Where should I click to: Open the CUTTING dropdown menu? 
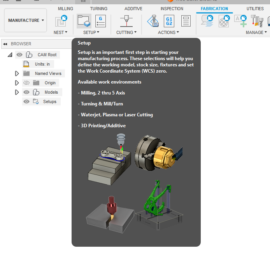tap(126, 32)
